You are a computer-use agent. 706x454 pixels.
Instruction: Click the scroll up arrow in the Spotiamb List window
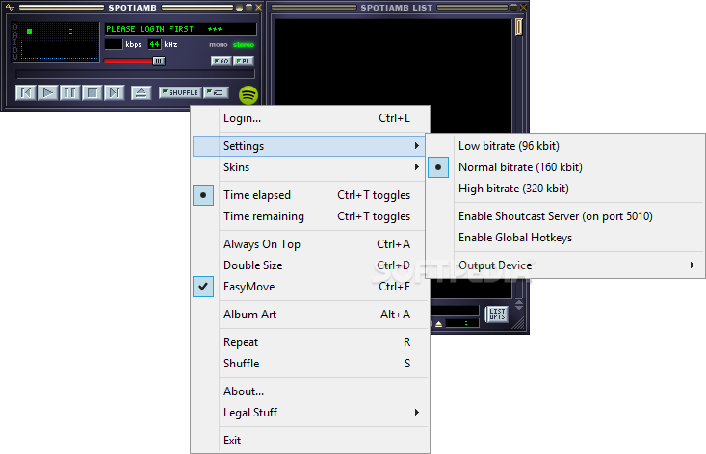[x=519, y=302]
